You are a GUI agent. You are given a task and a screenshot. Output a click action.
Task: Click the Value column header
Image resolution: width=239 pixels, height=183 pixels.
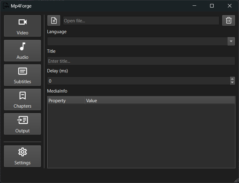tap(160, 100)
